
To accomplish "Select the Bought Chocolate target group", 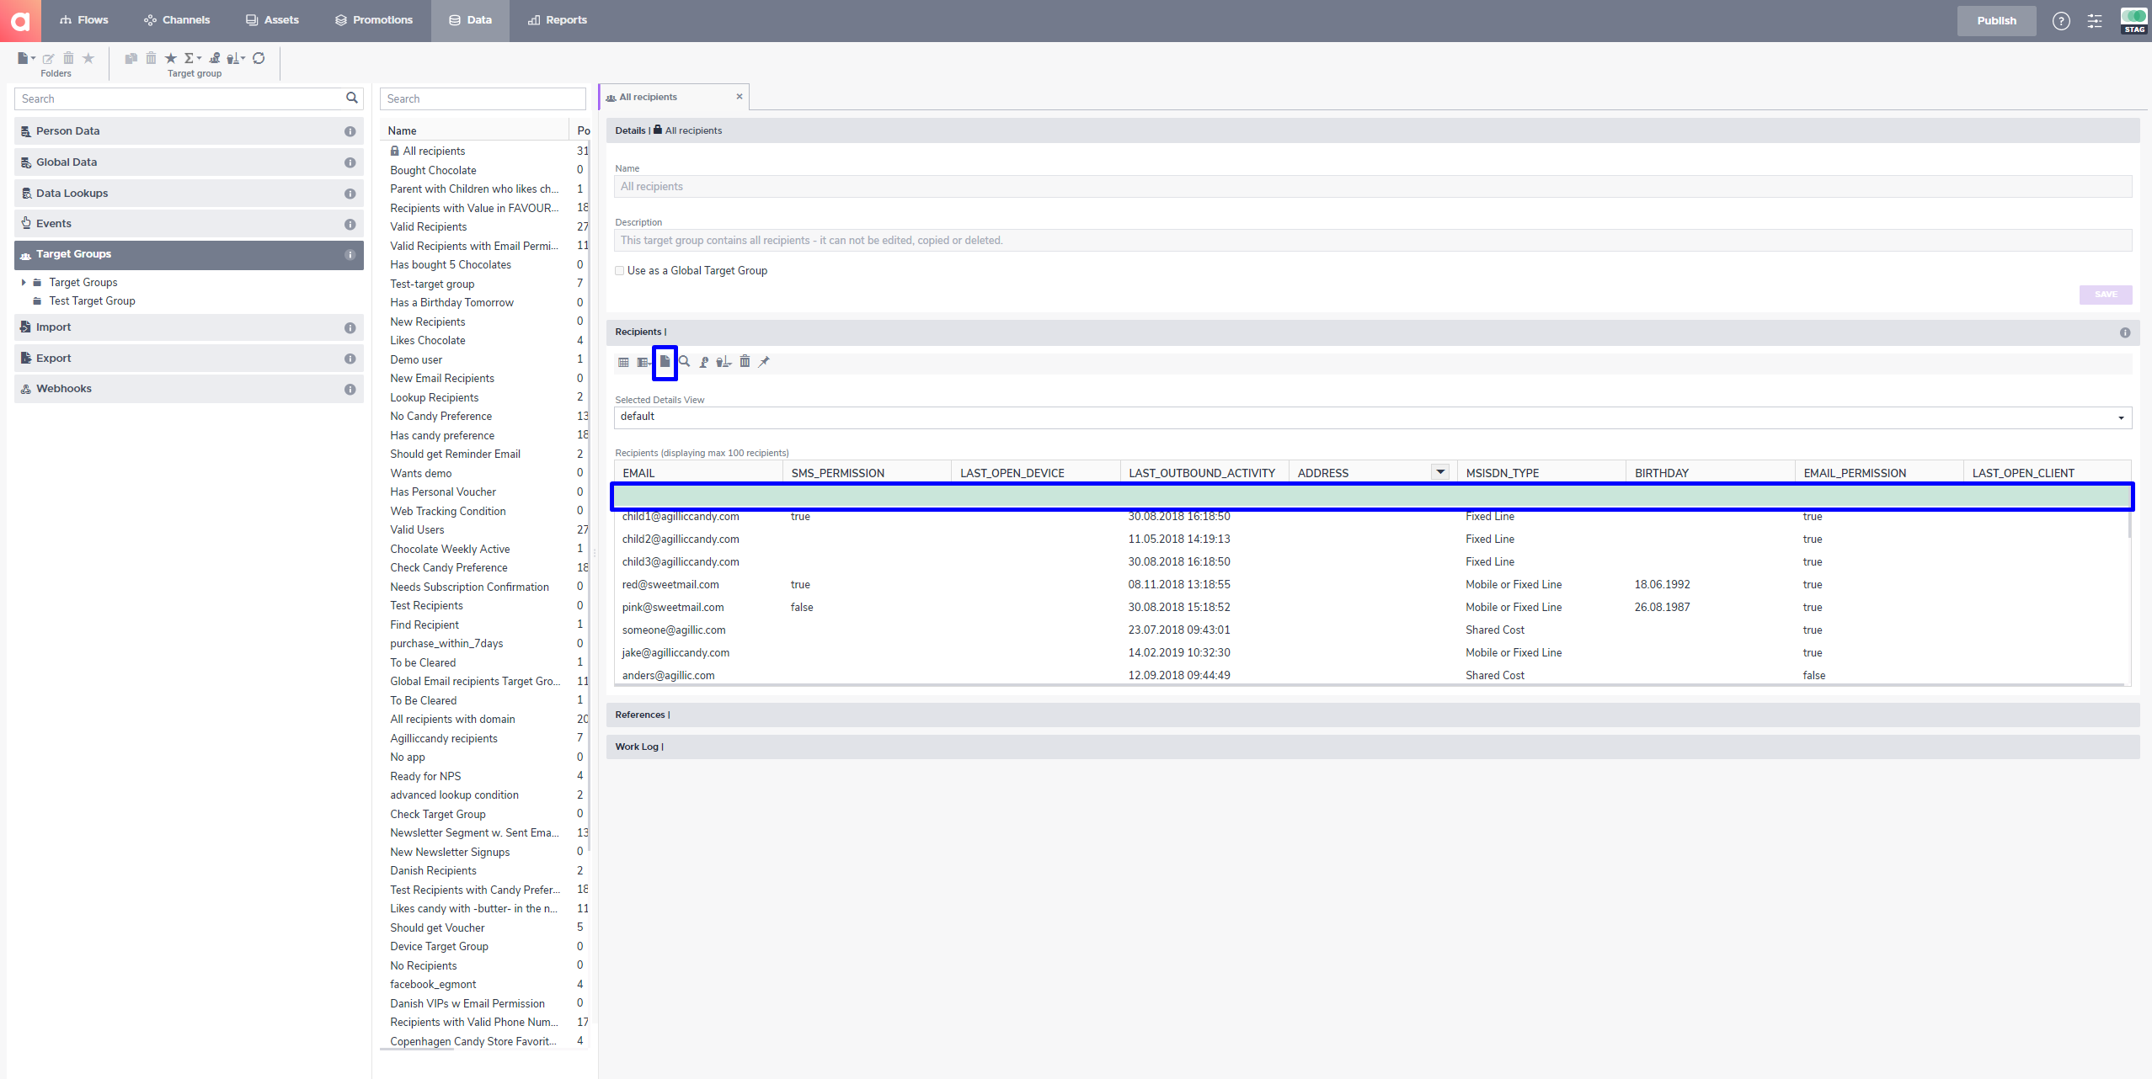I will pyautogui.click(x=433, y=170).
